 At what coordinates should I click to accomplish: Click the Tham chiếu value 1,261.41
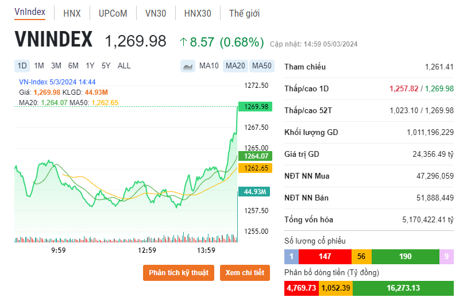(439, 67)
